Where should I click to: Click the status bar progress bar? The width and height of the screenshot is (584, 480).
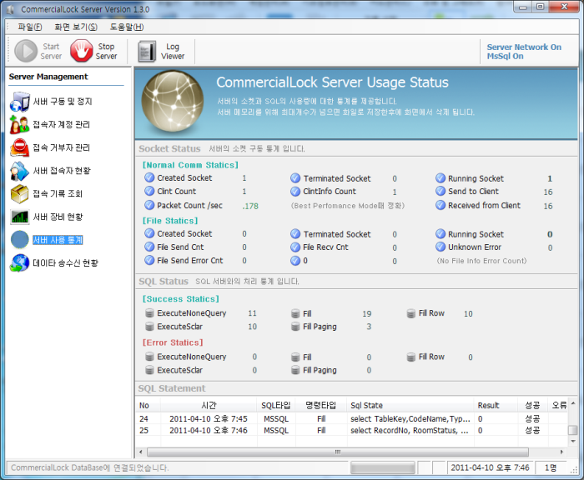383,467
